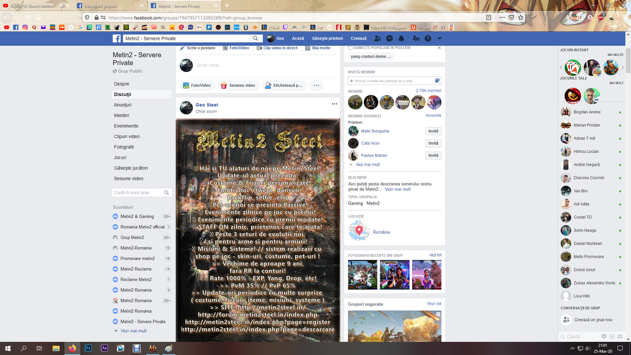Click the reader view icon in the address bar
The width and height of the screenshot is (631, 355).
click(x=489, y=17)
